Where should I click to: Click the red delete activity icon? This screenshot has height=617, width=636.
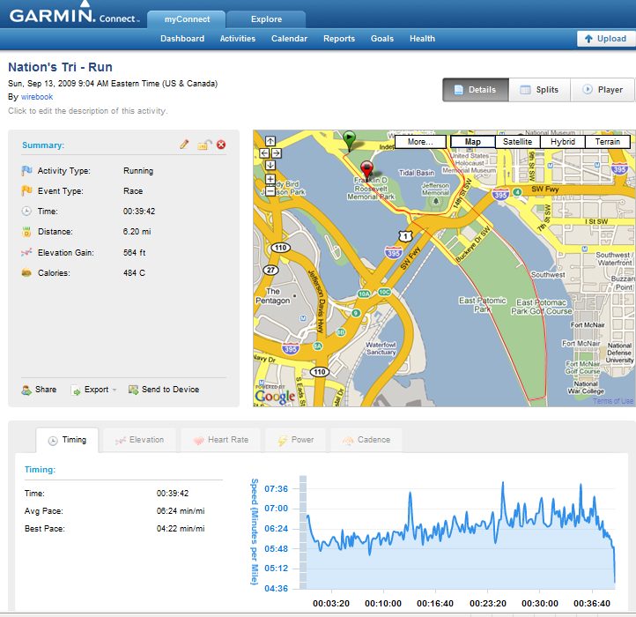coord(221,145)
